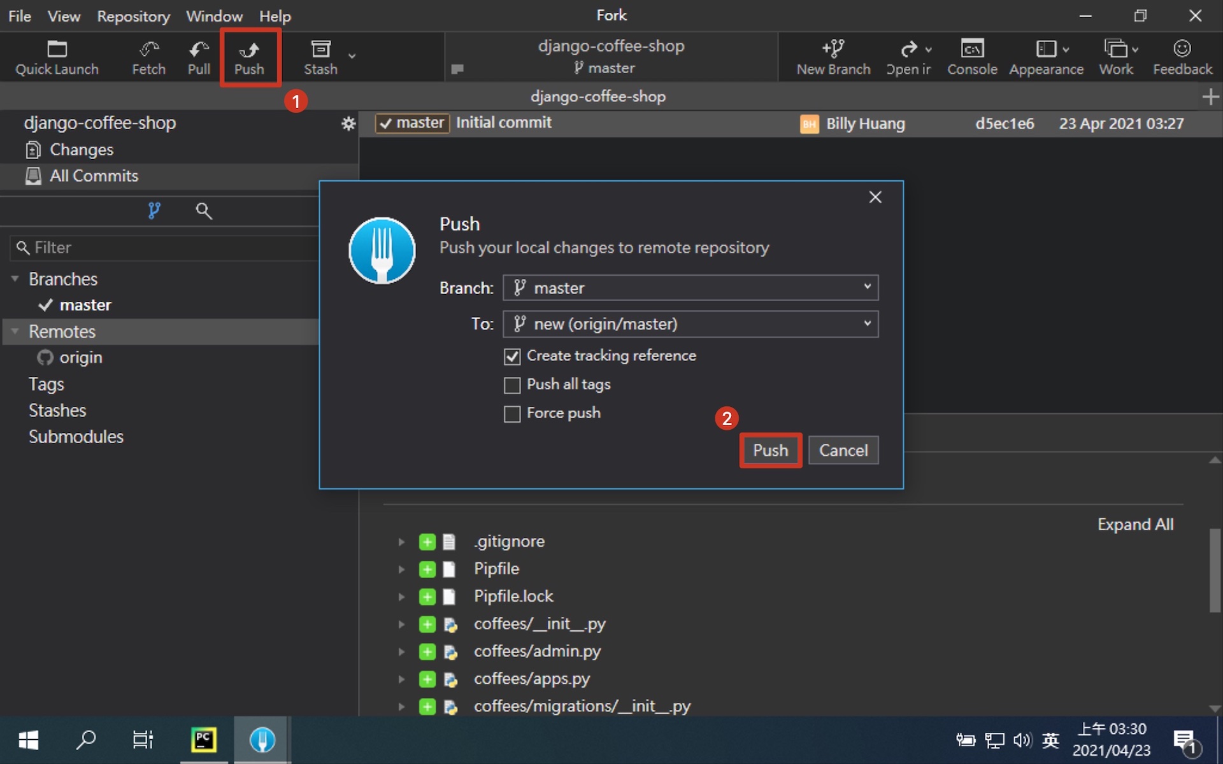The image size is (1223, 764).
Task: Select the Initial commit row
Action: pos(790,124)
